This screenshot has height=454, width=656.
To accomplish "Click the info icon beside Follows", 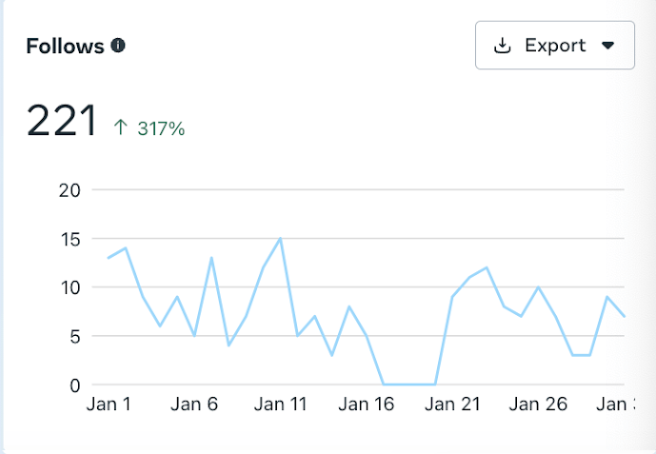I will pyautogui.click(x=118, y=46).
